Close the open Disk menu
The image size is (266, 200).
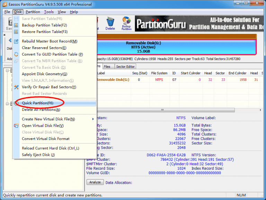click(18, 12)
